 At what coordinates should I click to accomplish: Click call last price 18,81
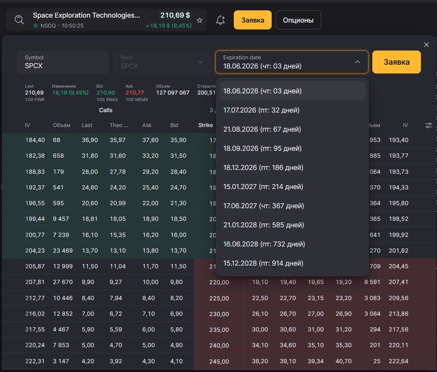[90, 219]
